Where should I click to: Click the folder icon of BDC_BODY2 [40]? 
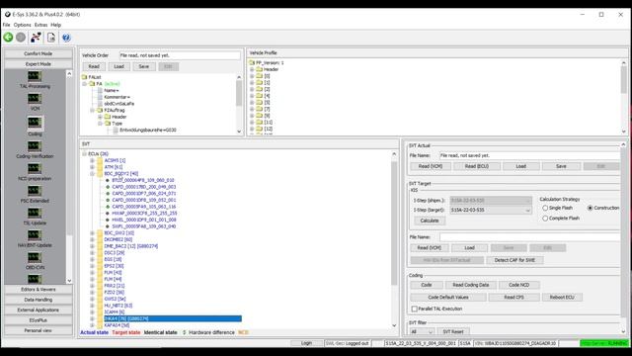100,174
